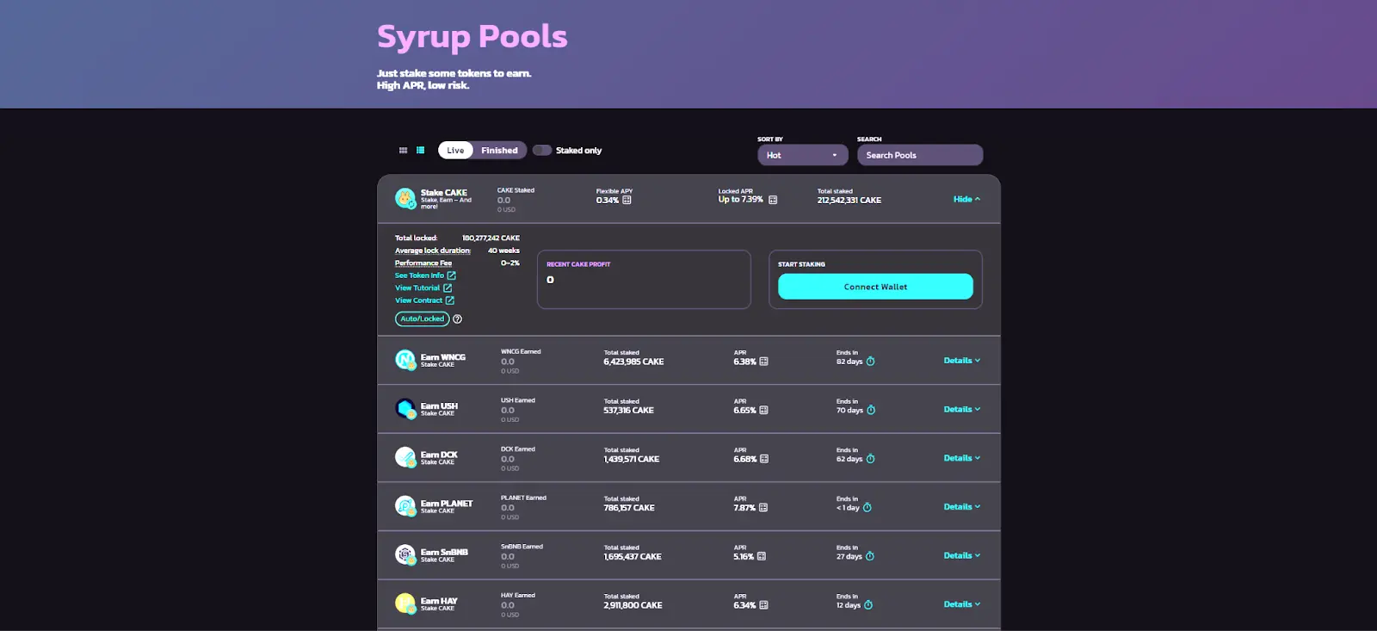Toggle Staked only switch
The height and width of the screenshot is (631, 1377).
click(x=541, y=151)
